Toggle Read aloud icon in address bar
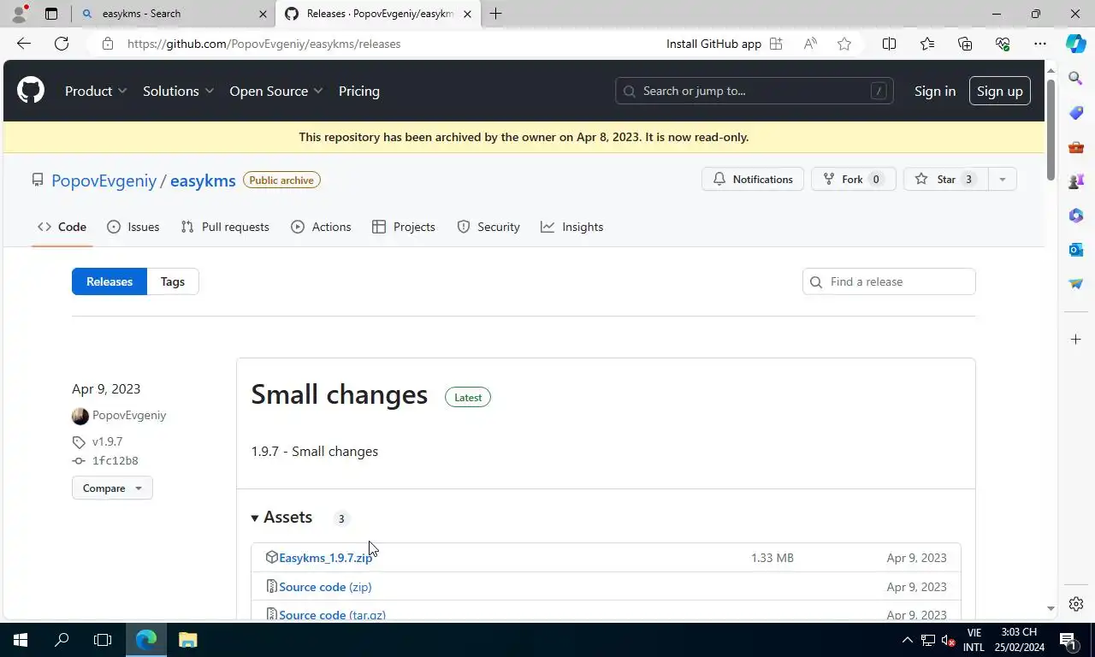The width and height of the screenshot is (1095, 657). point(810,44)
